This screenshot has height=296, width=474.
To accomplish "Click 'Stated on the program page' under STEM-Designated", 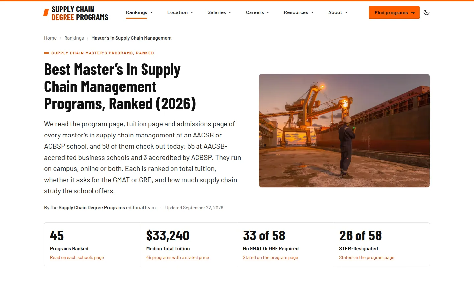I will point(367,258).
